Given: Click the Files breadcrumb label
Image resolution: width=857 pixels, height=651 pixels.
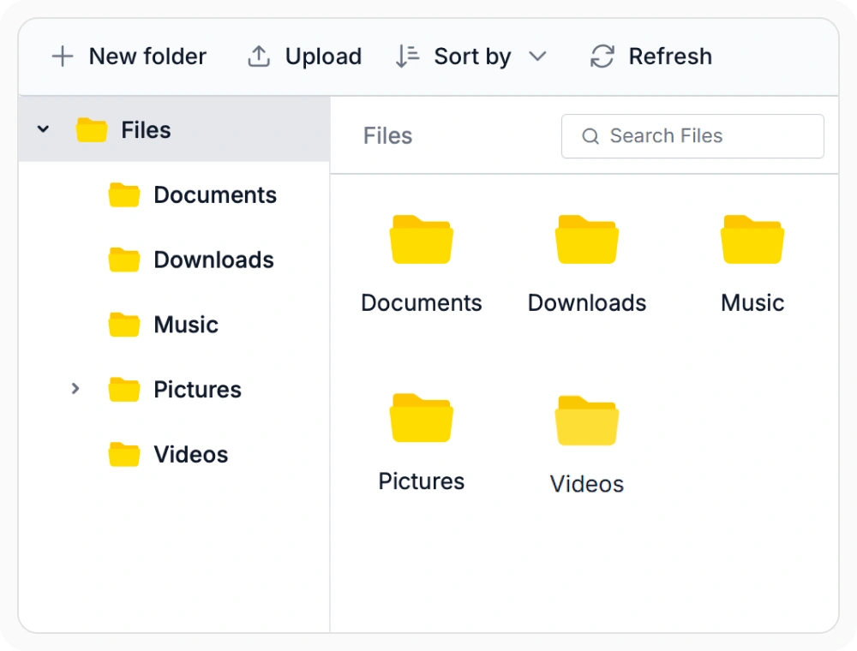Looking at the screenshot, I should pyautogui.click(x=388, y=136).
